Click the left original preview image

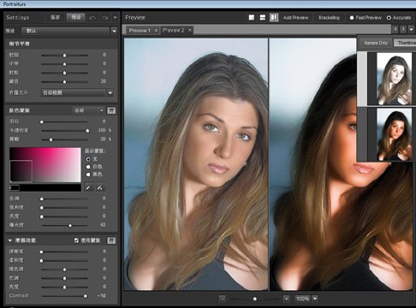click(196, 164)
